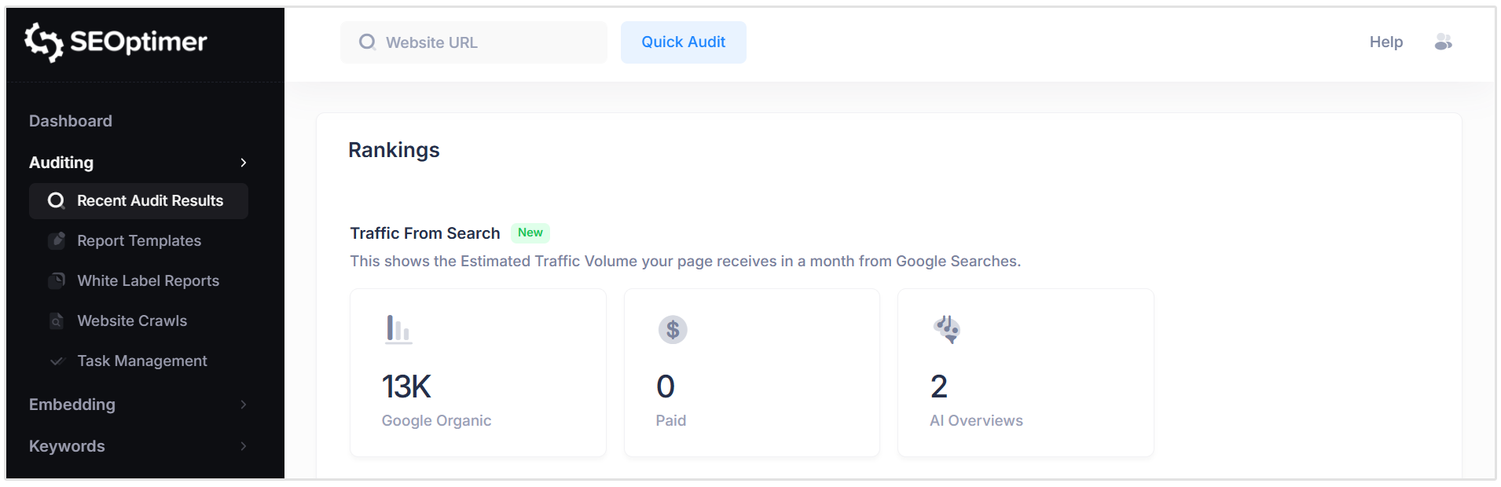Image resolution: width=1501 pixels, height=487 pixels.
Task: Open Task Management
Action: point(142,361)
